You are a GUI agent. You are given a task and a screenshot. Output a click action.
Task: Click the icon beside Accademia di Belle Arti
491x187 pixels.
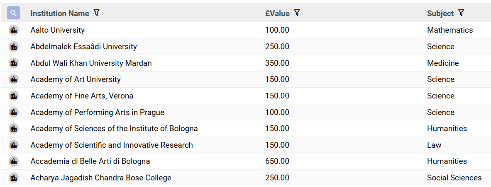click(x=13, y=161)
